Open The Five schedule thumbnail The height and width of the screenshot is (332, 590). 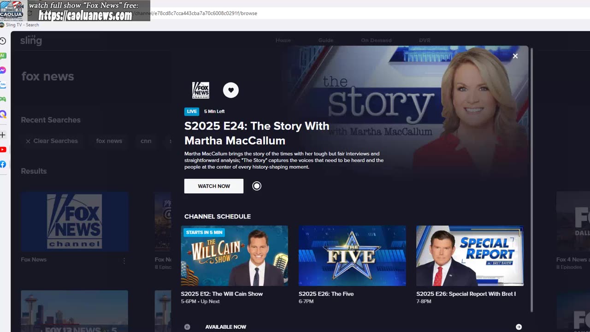click(352, 256)
